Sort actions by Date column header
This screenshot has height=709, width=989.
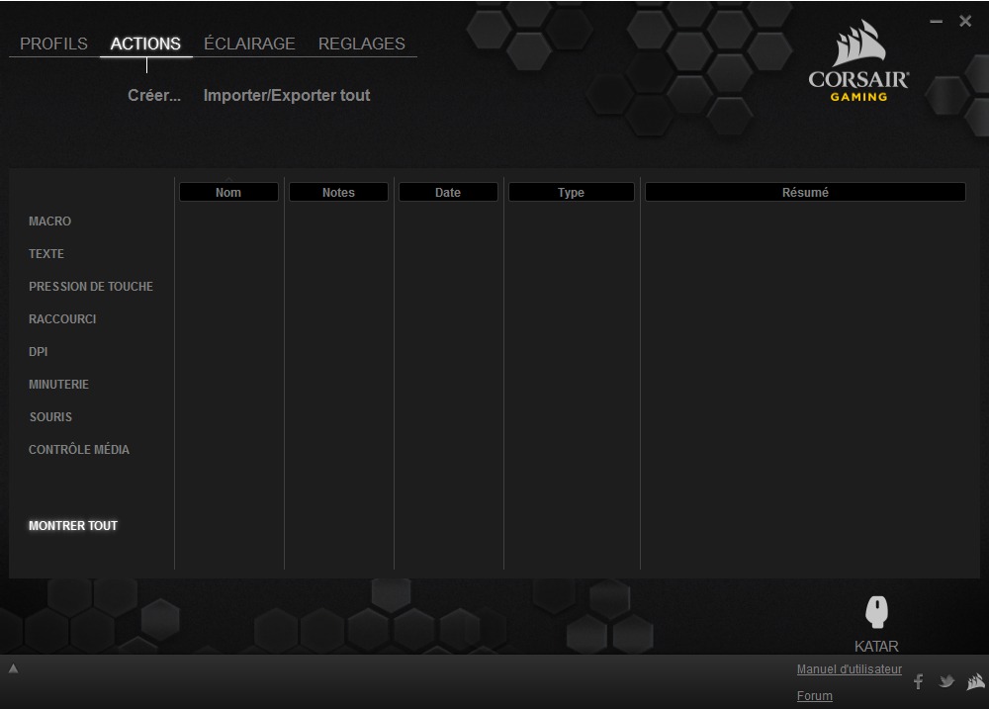[x=448, y=193]
